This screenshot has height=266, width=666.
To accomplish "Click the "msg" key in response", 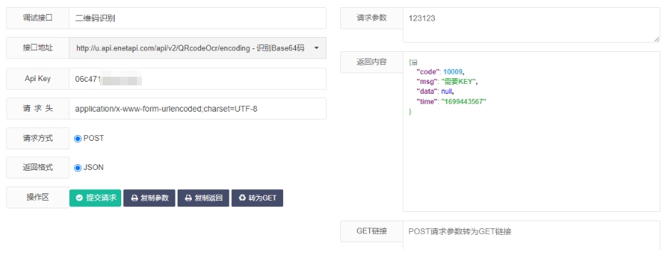I will pyautogui.click(x=426, y=82).
